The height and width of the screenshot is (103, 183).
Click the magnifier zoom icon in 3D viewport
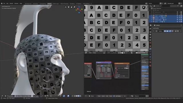coord(74,7)
